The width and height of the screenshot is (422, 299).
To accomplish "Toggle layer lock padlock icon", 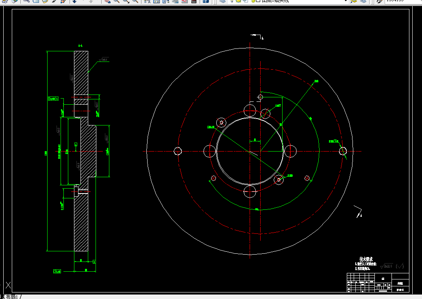I will click(253, 1).
